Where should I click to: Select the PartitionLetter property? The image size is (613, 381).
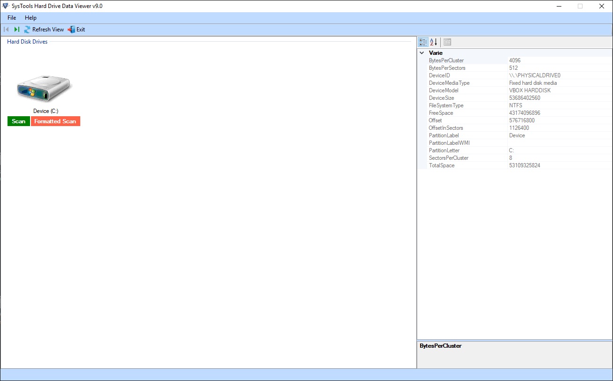click(444, 150)
